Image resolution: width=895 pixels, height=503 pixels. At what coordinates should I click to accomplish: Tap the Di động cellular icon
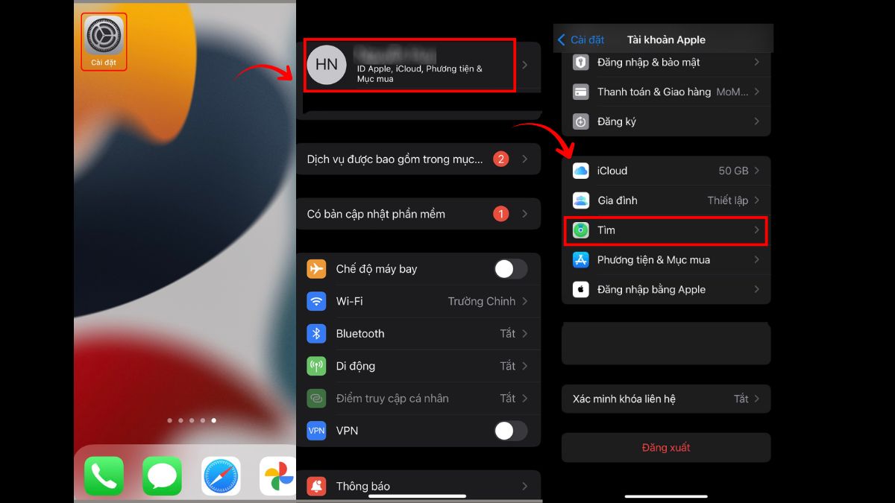click(x=316, y=366)
